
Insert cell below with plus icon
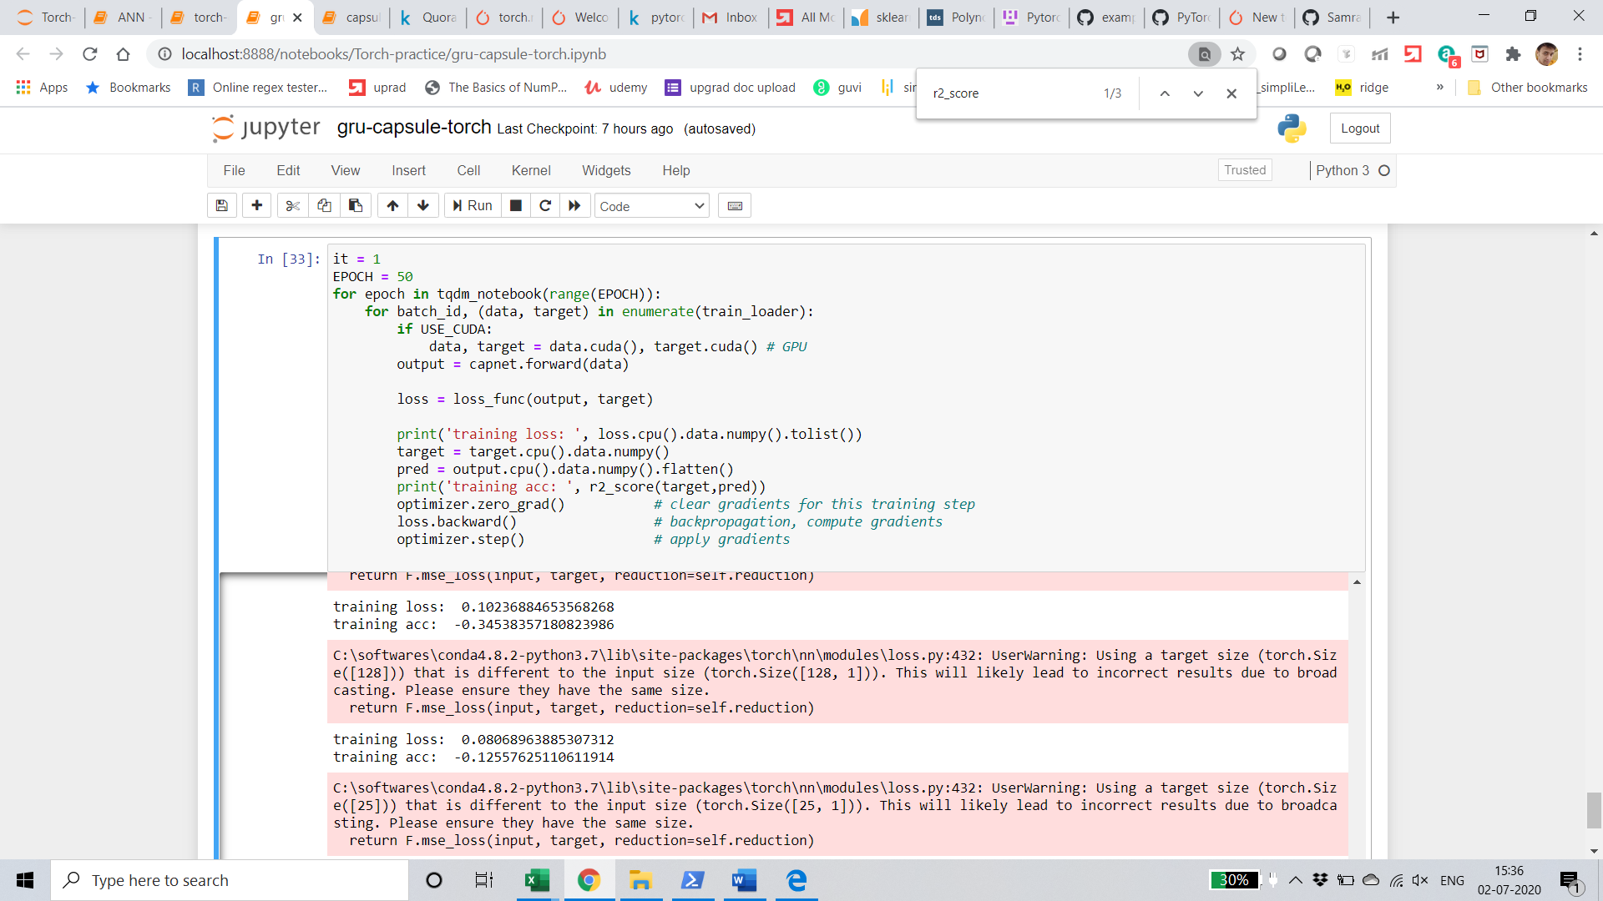(256, 206)
